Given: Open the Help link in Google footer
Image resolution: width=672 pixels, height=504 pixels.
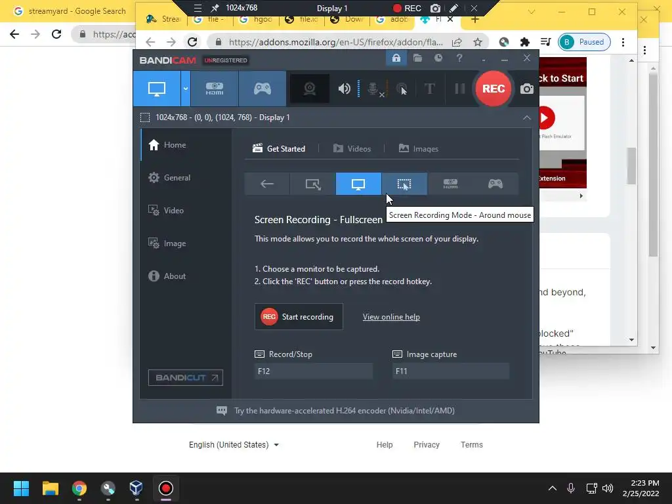Looking at the screenshot, I should point(385,445).
